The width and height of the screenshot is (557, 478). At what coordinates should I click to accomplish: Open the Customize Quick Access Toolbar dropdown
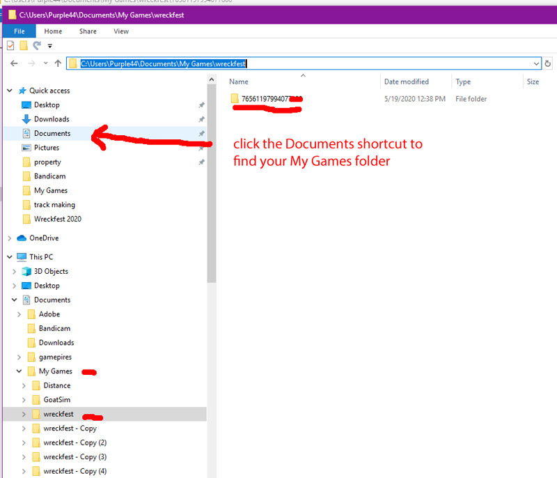(49, 46)
